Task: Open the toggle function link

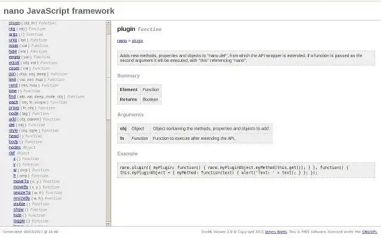Action: (x=19, y=221)
